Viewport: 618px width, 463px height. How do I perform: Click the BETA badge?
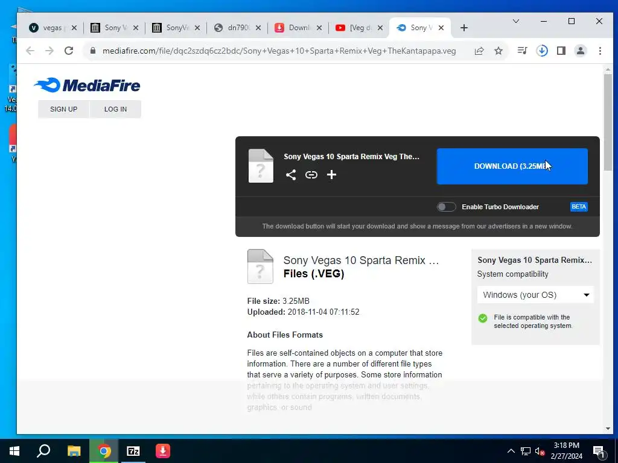pos(579,207)
